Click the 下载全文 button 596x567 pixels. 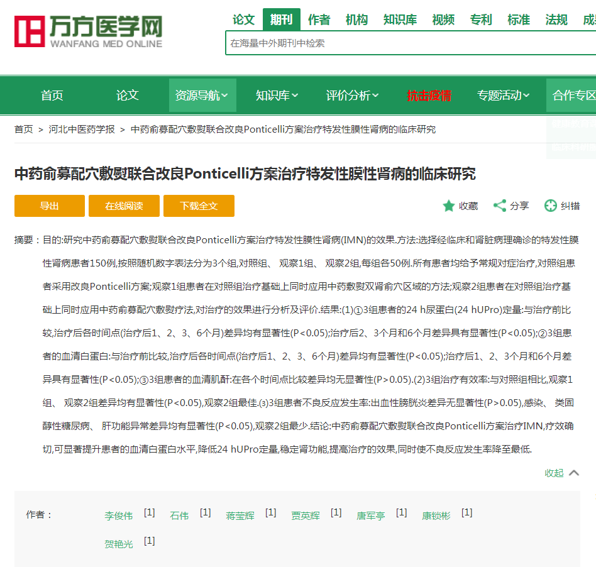pyautogui.click(x=199, y=206)
